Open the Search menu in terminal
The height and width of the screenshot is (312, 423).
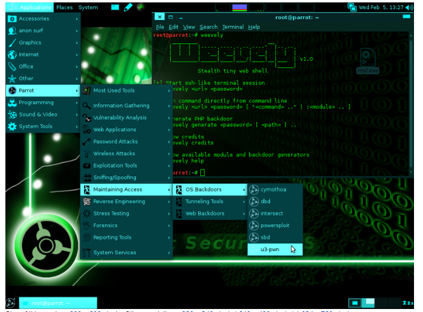click(x=208, y=27)
